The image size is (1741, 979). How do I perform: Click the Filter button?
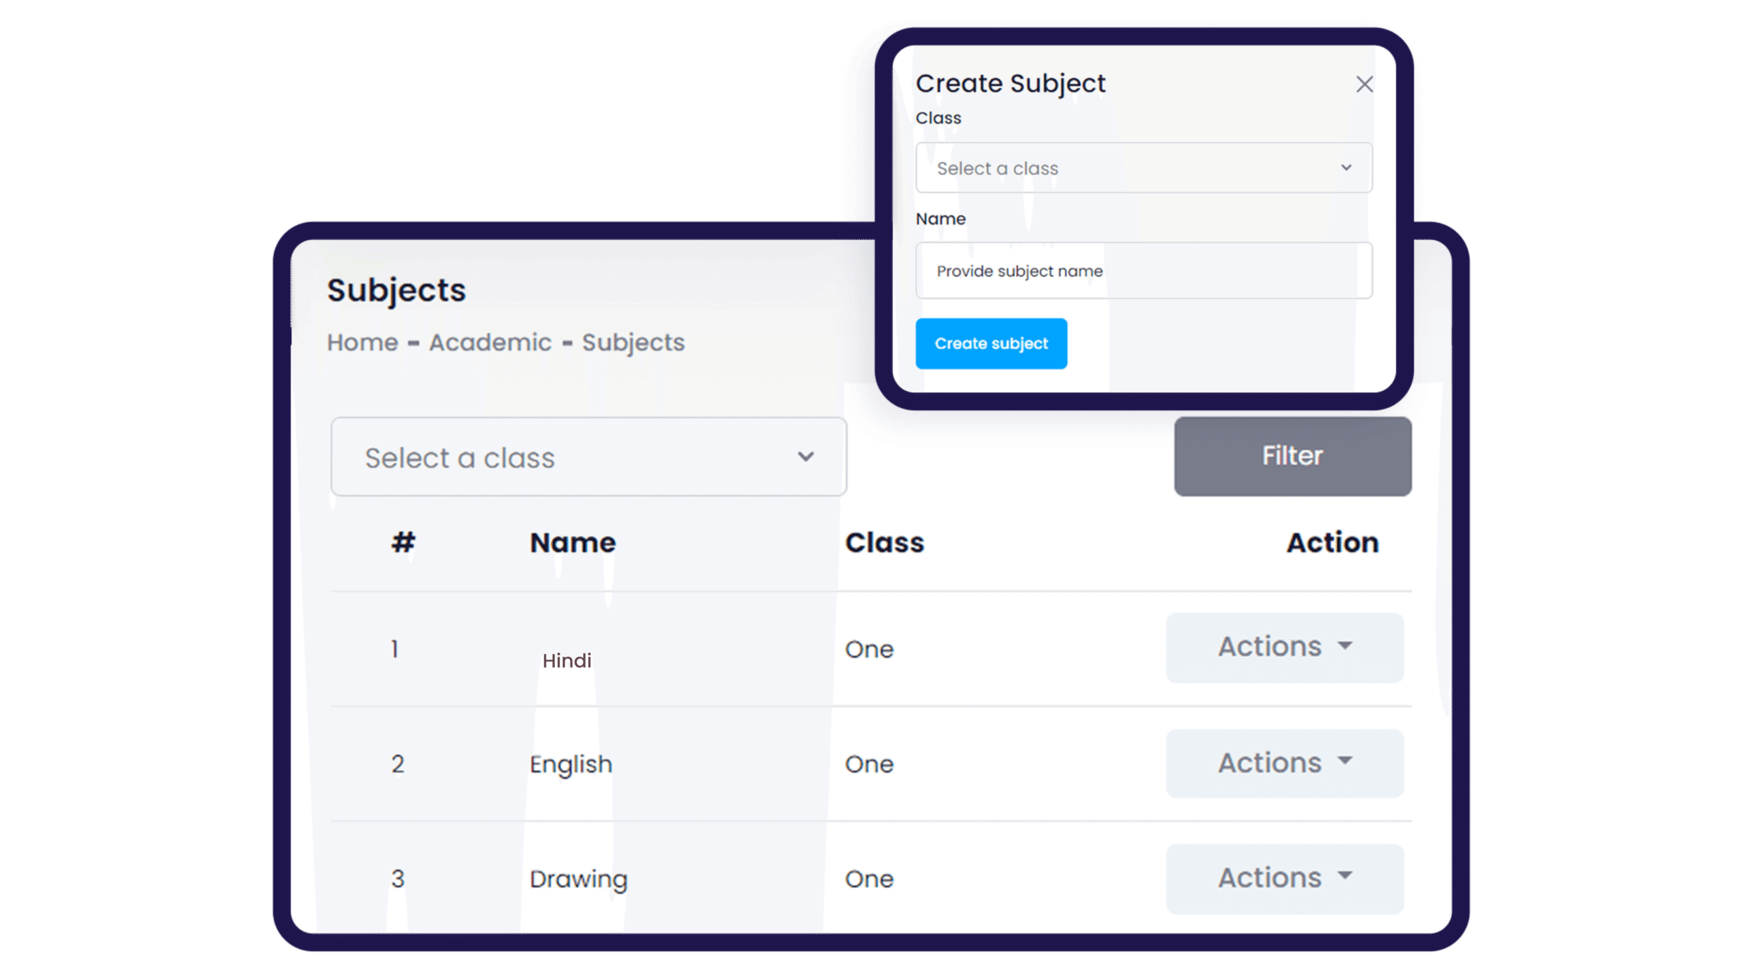point(1292,456)
